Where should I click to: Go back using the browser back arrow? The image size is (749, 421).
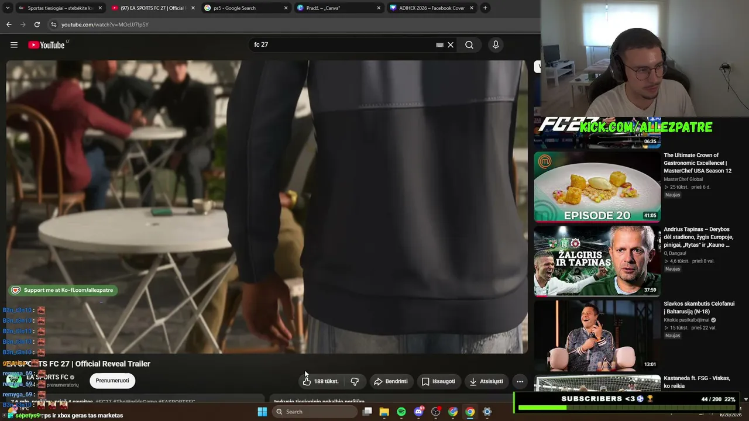coord(9,25)
